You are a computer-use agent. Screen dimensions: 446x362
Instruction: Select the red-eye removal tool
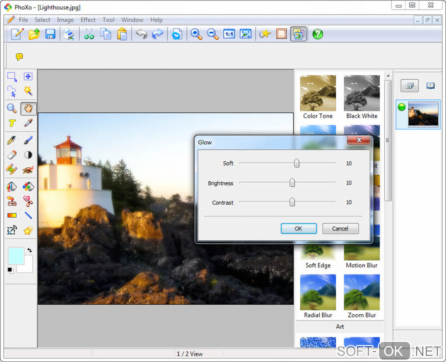[x=28, y=170]
